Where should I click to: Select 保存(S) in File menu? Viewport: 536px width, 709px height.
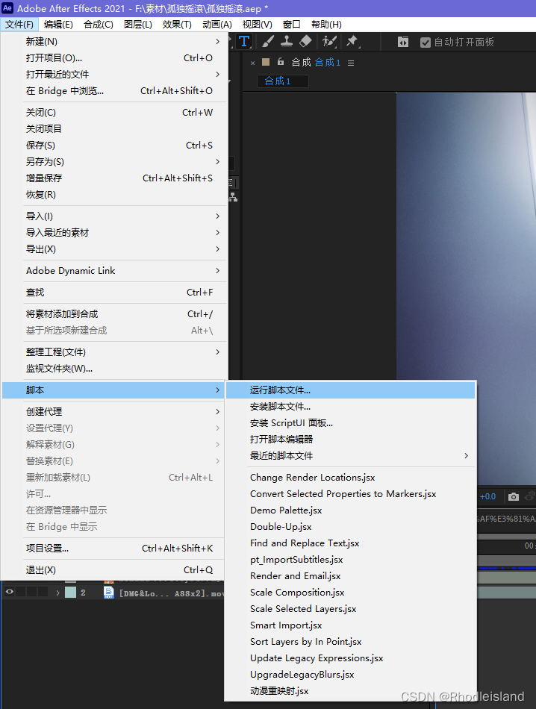(113, 145)
